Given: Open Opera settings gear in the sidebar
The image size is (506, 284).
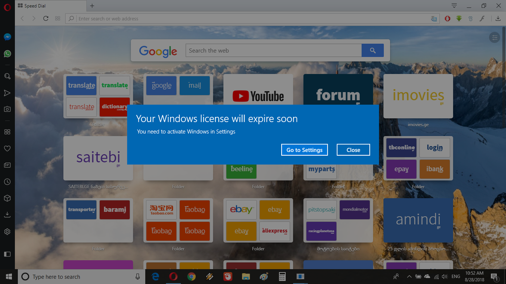Looking at the screenshot, I should click(7, 232).
